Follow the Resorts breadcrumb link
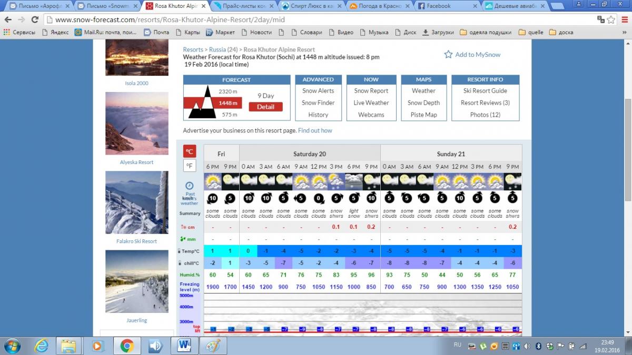632x355 pixels. [x=193, y=50]
